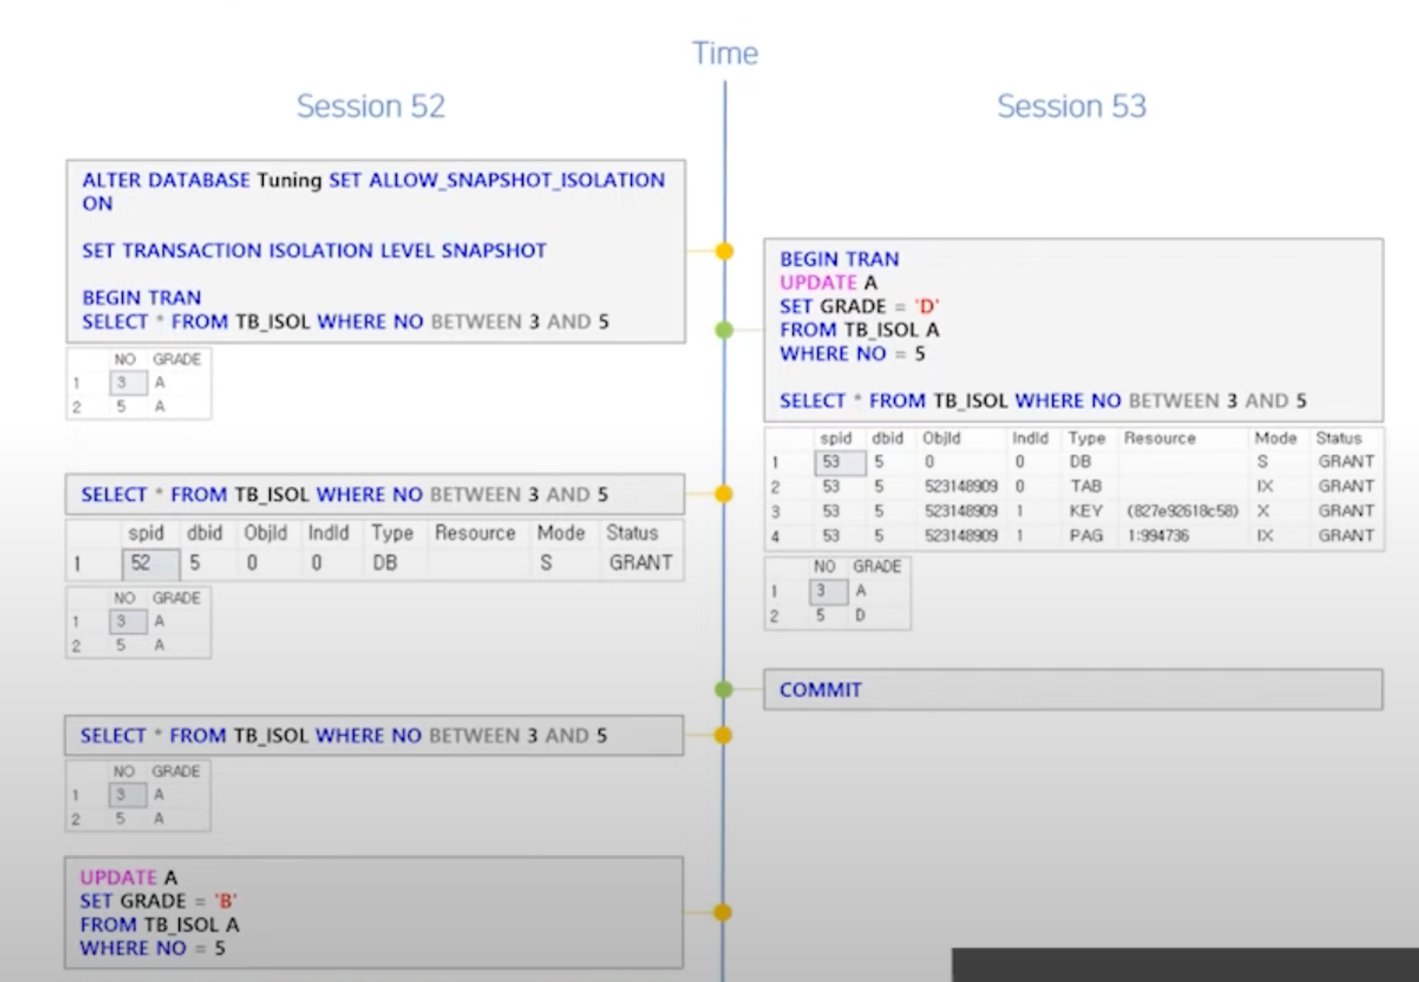The height and width of the screenshot is (982, 1419).
Task: Click the ALTER DATABASE snapshot isolation code box
Action: pyautogui.click(x=375, y=251)
